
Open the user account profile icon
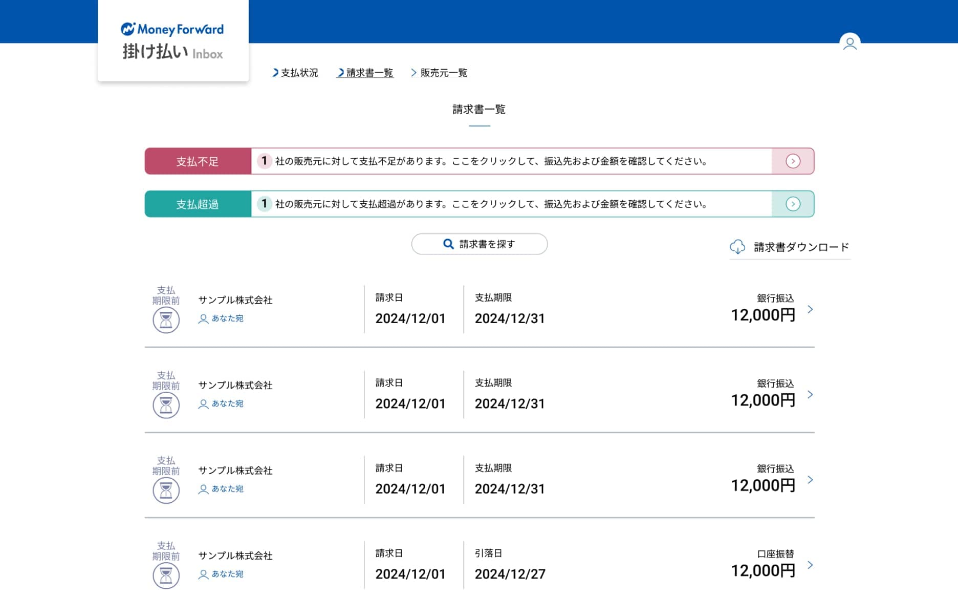pos(850,43)
